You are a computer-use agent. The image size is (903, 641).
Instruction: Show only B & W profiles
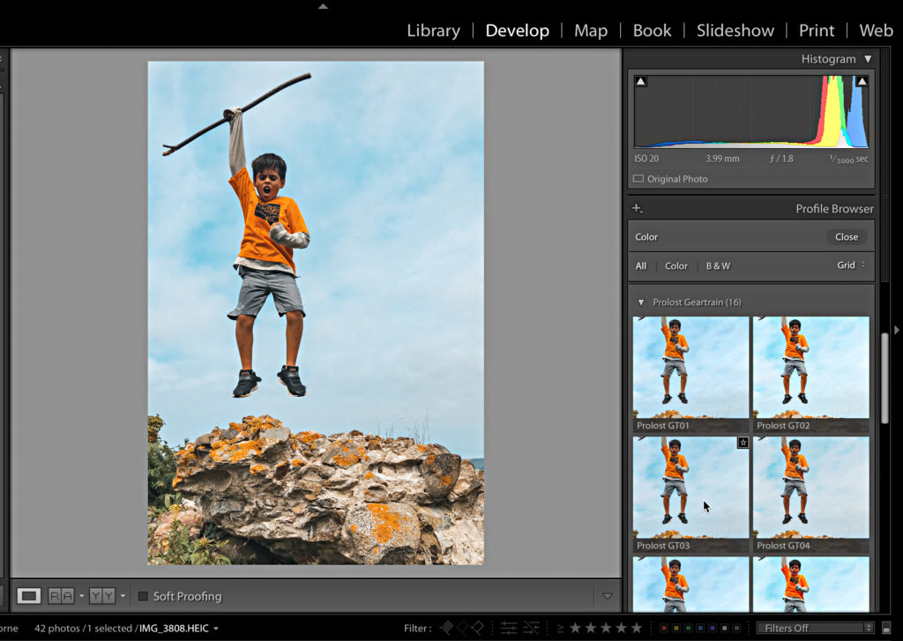tap(718, 266)
